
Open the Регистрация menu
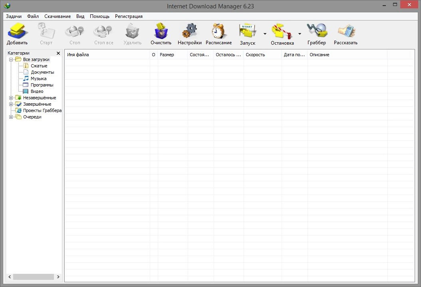[129, 16]
